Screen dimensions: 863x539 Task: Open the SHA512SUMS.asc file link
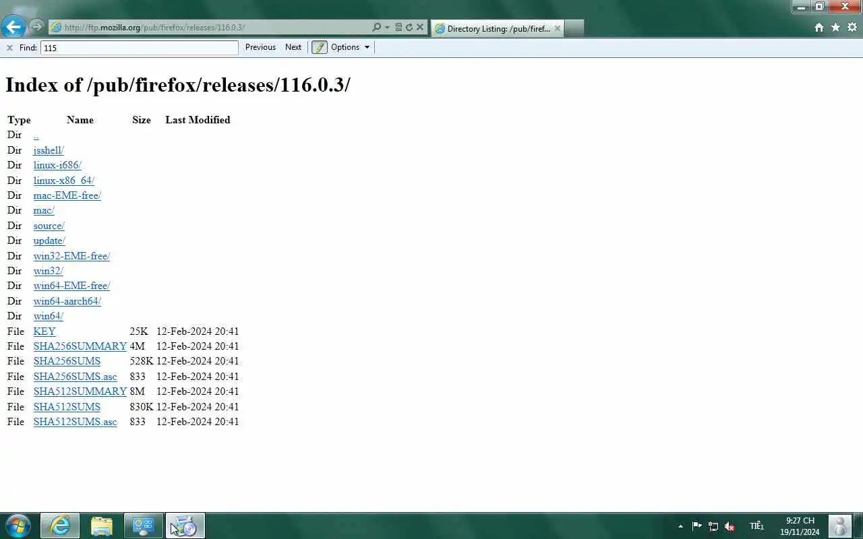tap(76, 422)
